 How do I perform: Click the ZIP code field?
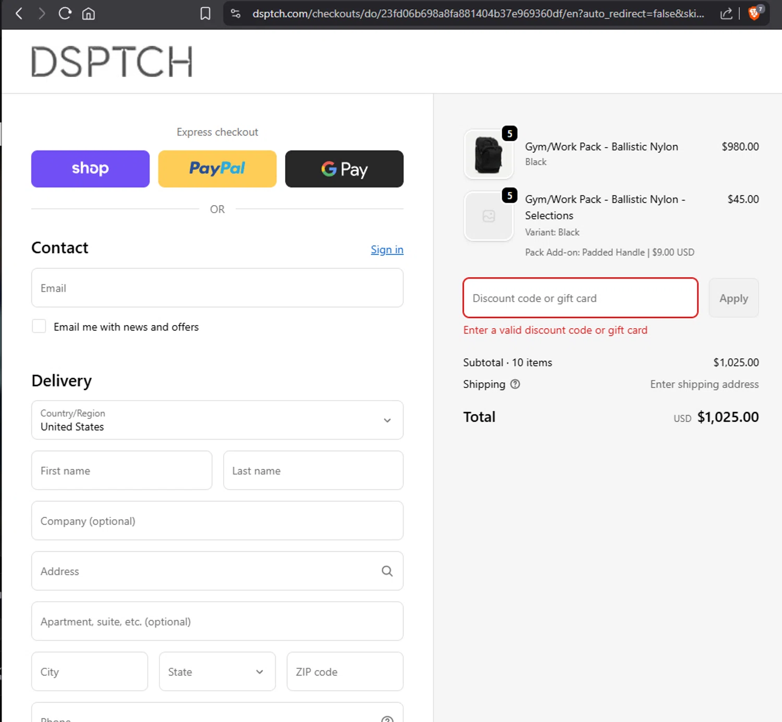click(345, 671)
